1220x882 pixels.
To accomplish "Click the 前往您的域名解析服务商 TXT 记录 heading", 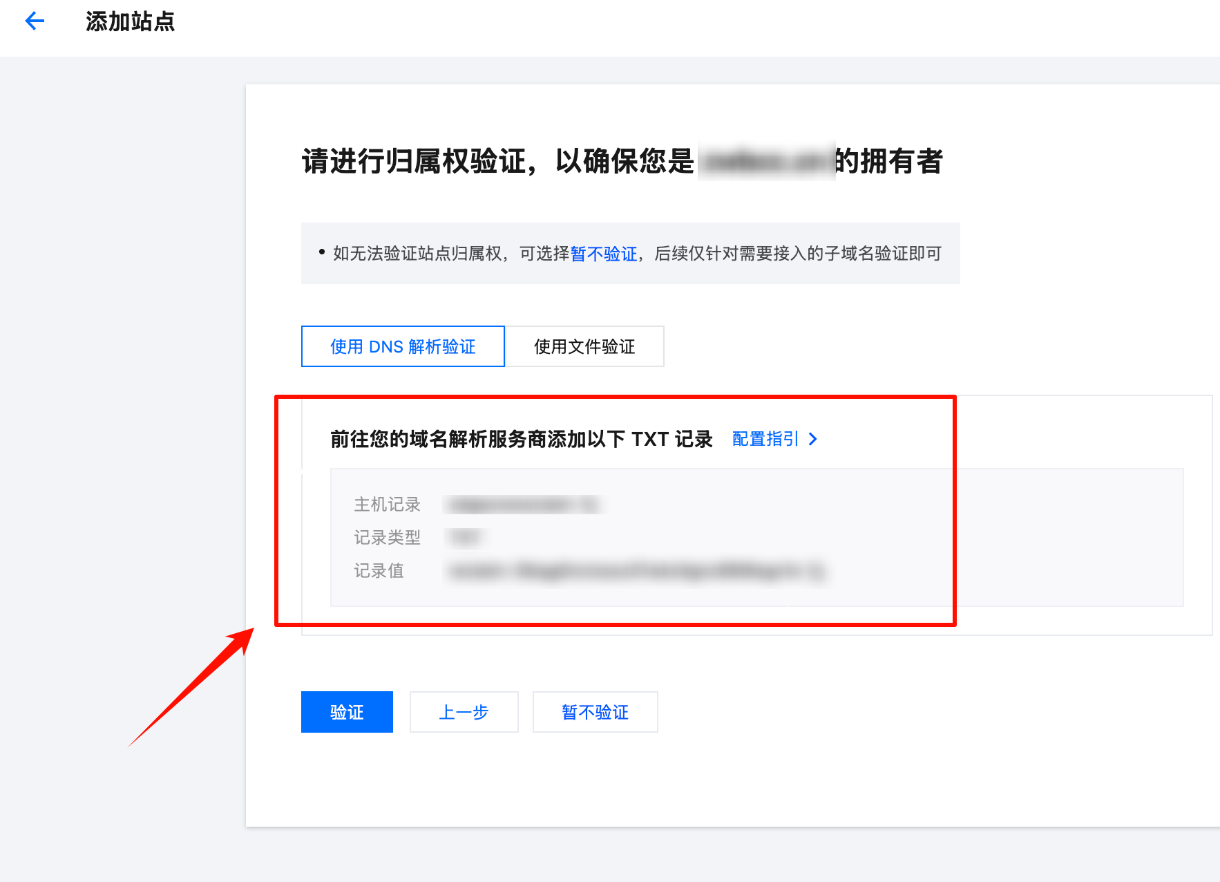I will click(521, 440).
